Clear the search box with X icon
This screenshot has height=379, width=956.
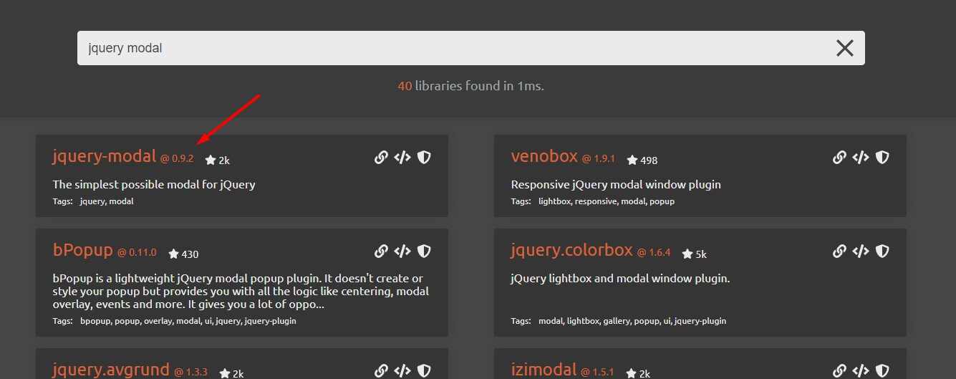[x=845, y=48]
